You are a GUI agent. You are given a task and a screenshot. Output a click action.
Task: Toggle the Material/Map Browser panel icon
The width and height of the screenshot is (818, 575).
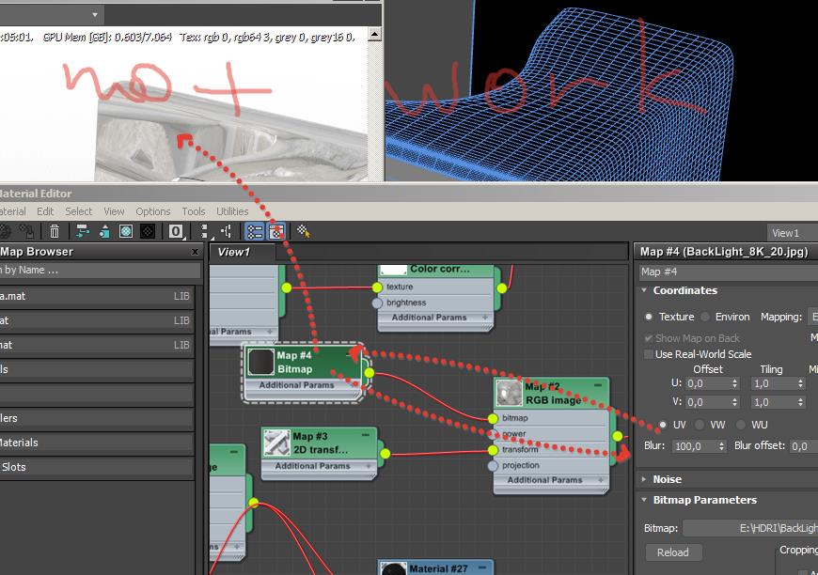point(255,231)
